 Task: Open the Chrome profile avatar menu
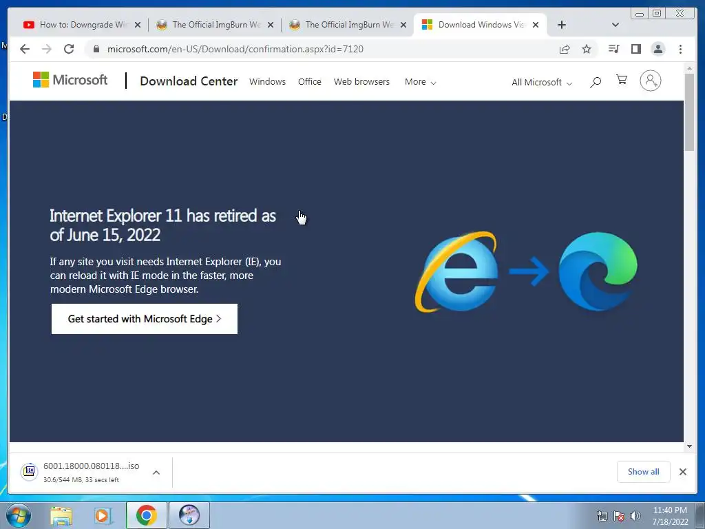coord(657,49)
